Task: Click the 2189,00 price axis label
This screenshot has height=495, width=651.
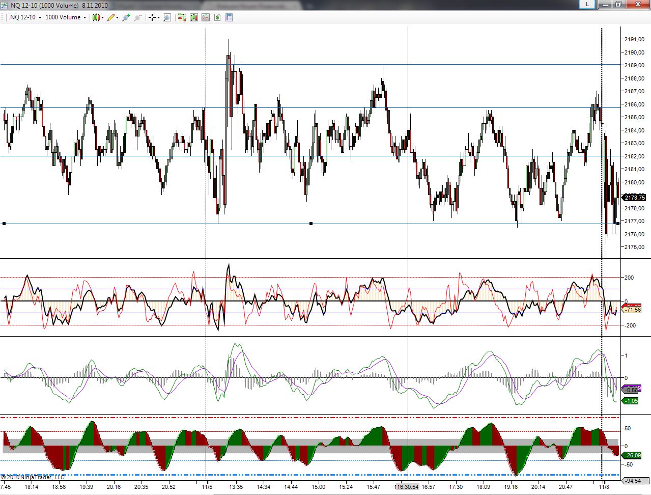Action: point(634,65)
